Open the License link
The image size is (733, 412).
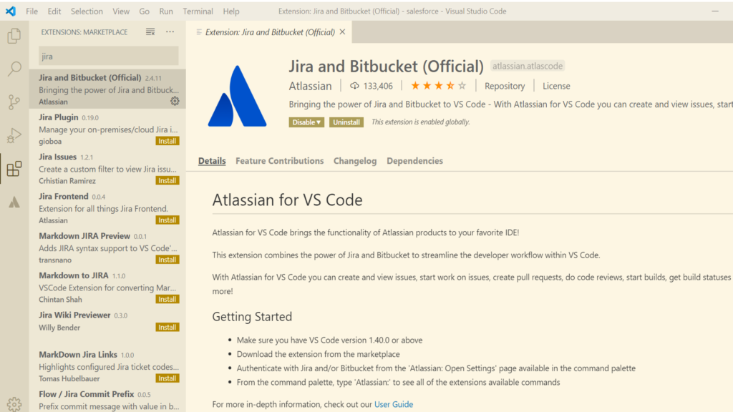(x=556, y=86)
